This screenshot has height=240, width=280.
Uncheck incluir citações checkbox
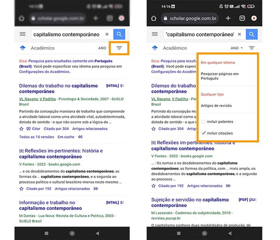[x=203, y=133]
